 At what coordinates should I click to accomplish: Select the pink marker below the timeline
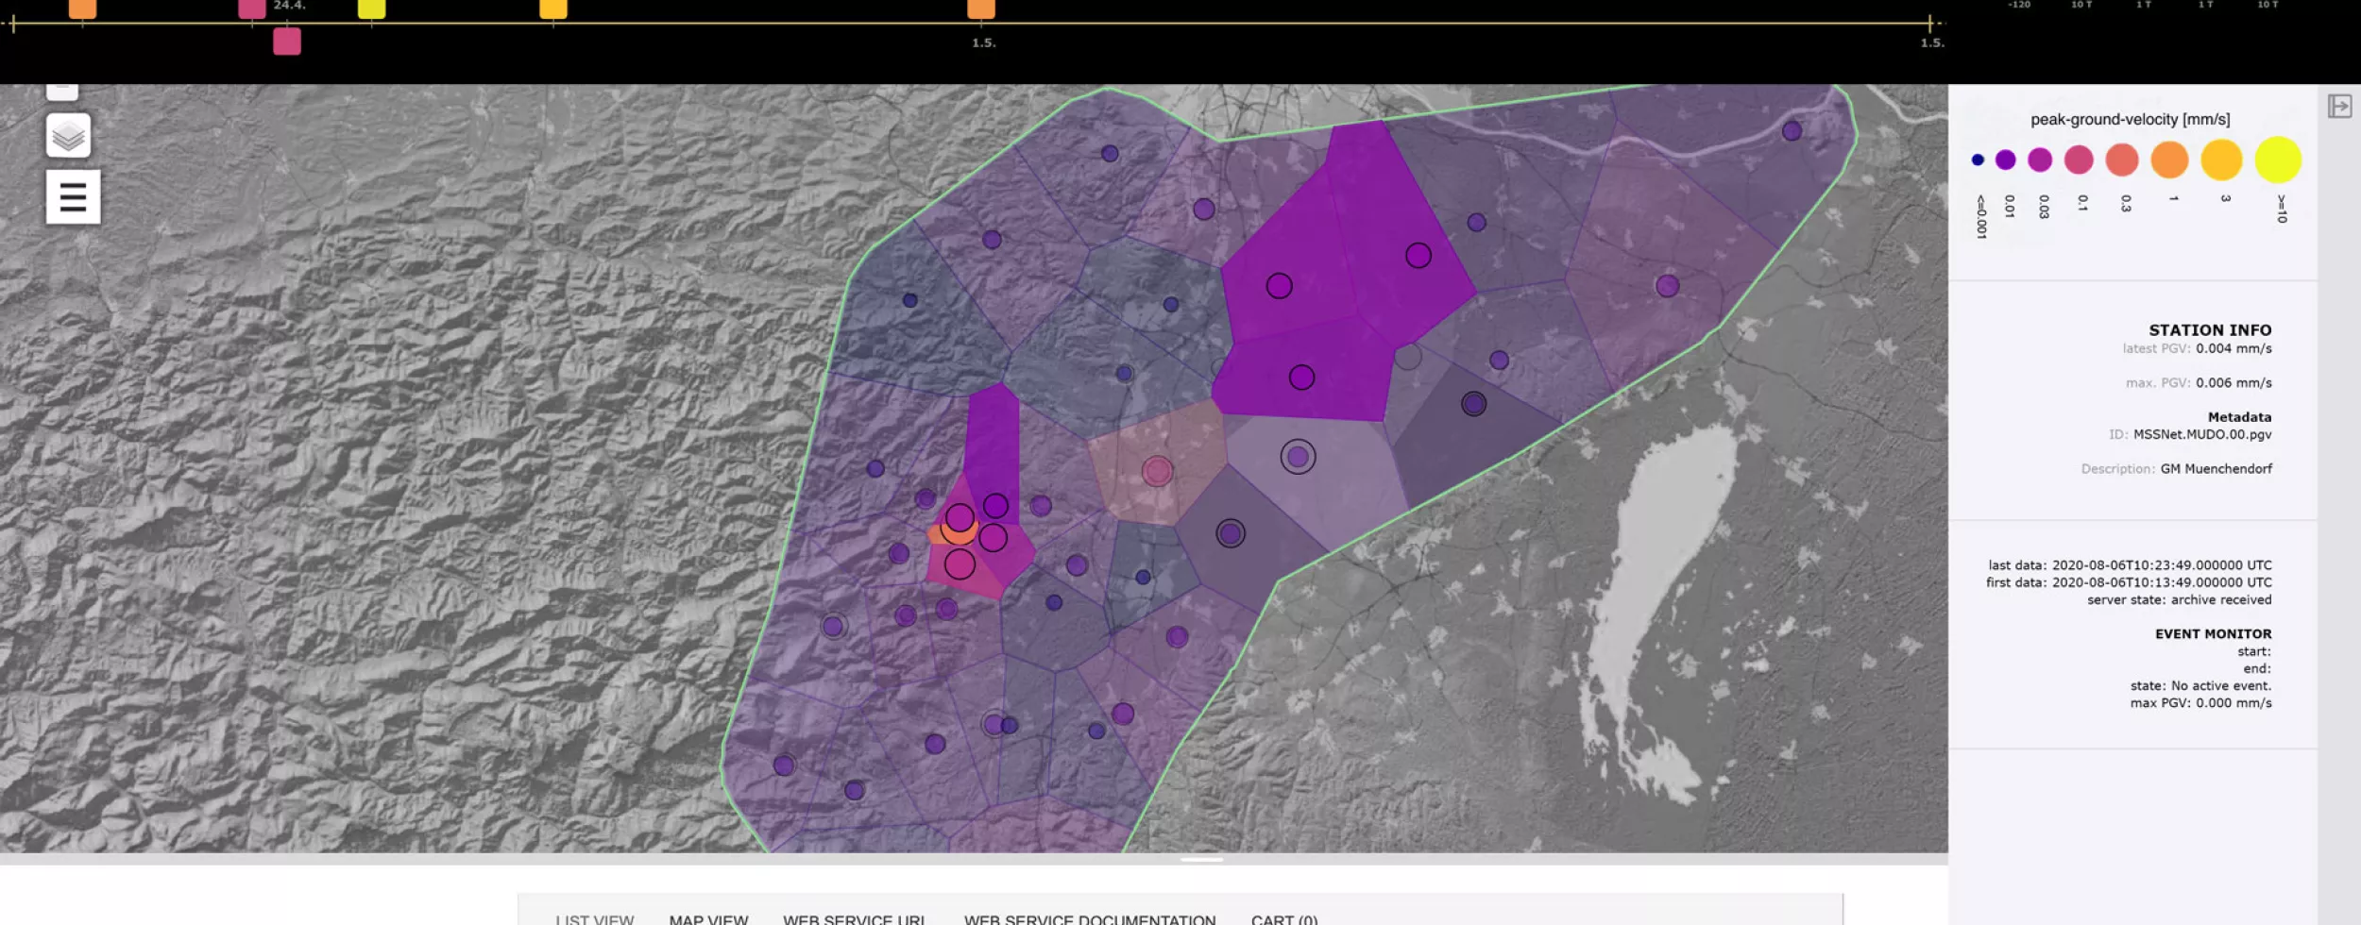(x=287, y=42)
